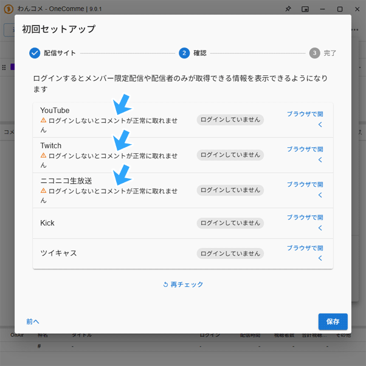366x366 pixels.
Task: Click the ツイキャス service name
Action: click(x=58, y=253)
